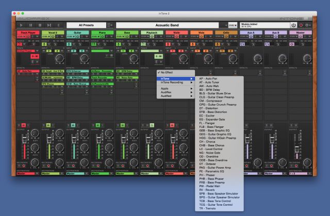Open the Vocal 2 destination Master dropdown

tap(53, 174)
